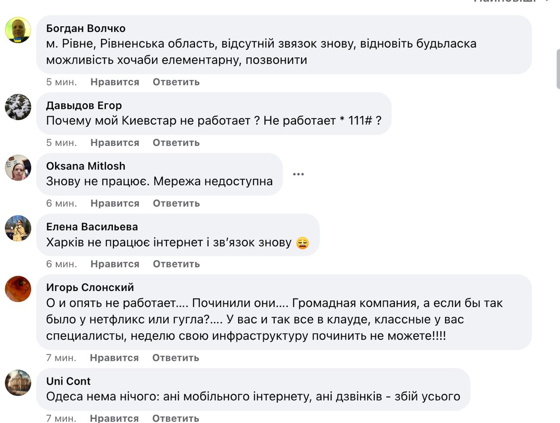This screenshot has width=560, height=423.
Task: Open Богдан Волчко's profile name link
Action: 86,28
